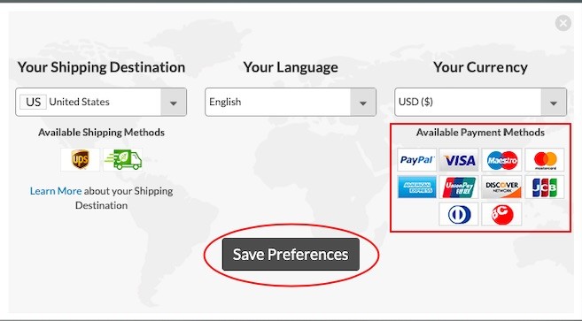This screenshot has height=321, width=582.
Task: Click the Save Preferences button
Action: [x=291, y=255]
